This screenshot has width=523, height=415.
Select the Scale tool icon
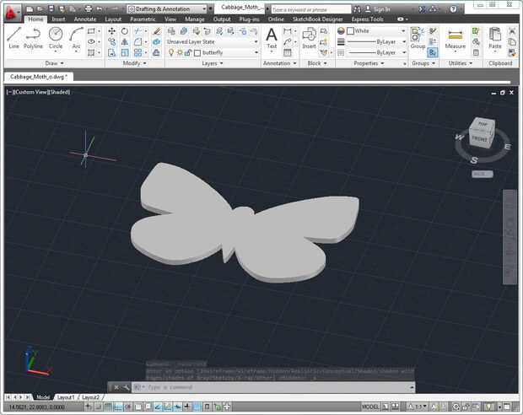coord(124,52)
